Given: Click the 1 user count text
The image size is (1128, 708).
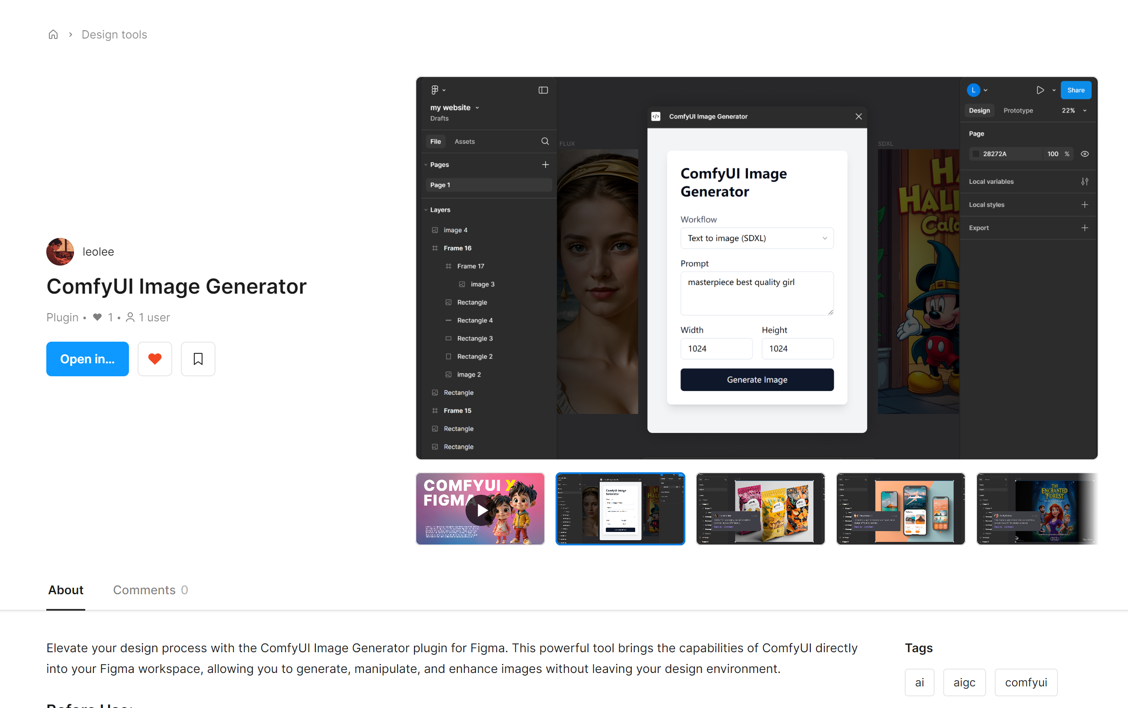Looking at the screenshot, I should (x=154, y=317).
